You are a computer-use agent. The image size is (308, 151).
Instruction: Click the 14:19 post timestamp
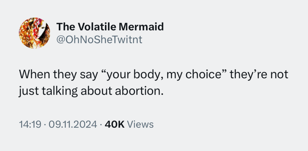click(x=30, y=124)
